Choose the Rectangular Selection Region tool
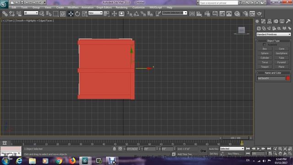This screenshot has width=293, height=165. click(x=56, y=14)
